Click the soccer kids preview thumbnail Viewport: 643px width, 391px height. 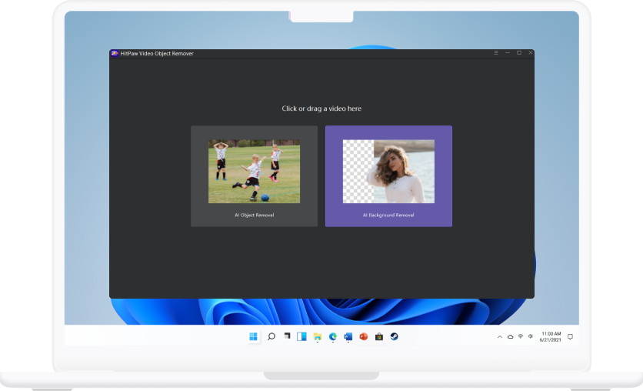click(x=254, y=171)
